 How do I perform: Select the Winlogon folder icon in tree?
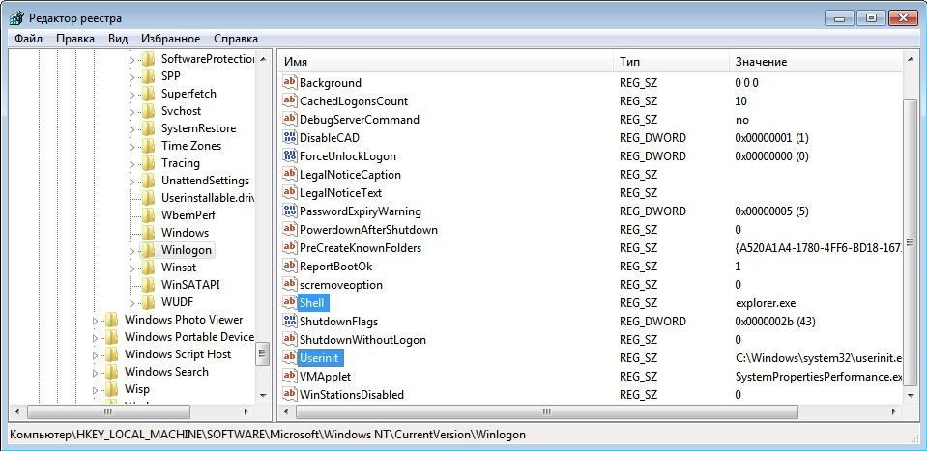(148, 250)
